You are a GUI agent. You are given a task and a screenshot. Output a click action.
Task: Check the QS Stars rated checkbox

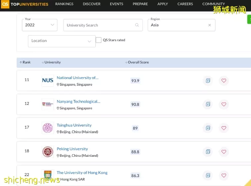98,40
